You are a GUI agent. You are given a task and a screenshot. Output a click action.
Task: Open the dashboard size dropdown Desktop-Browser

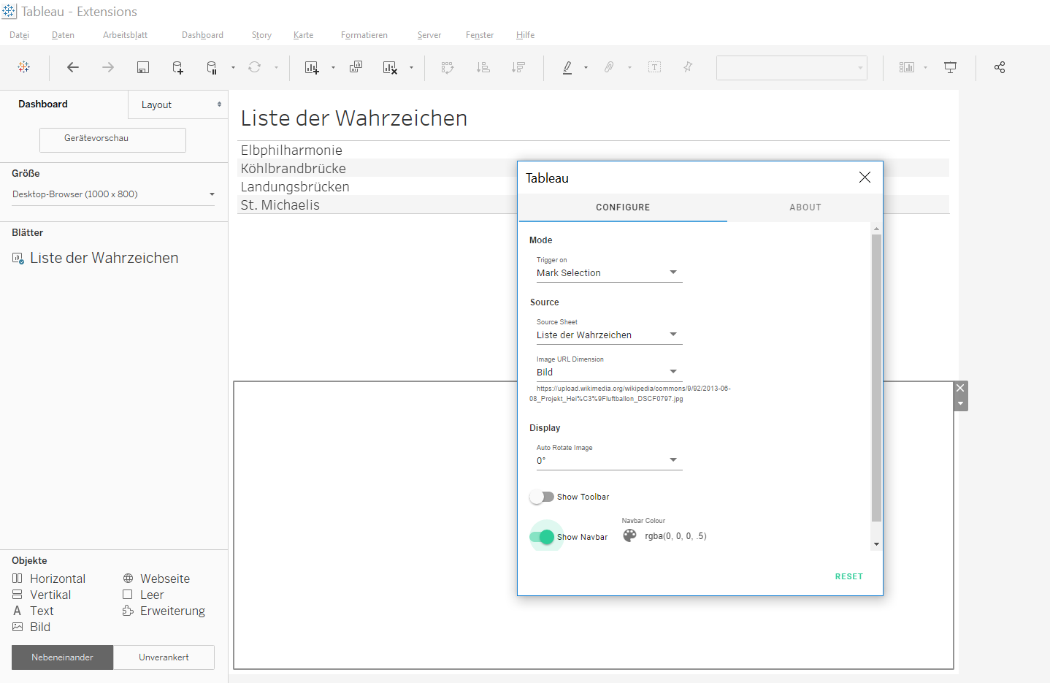coord(113,194)
